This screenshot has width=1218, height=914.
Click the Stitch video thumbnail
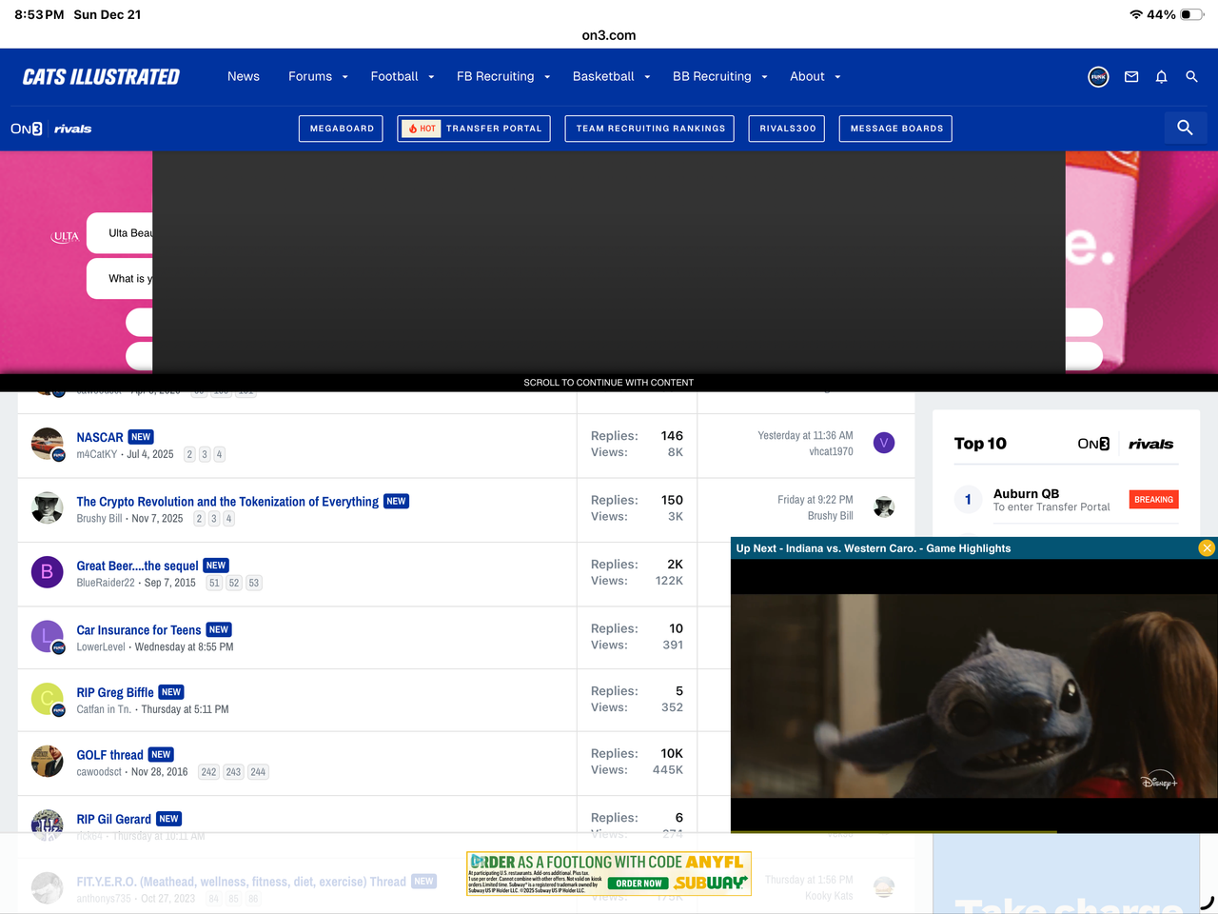[974, 696]
